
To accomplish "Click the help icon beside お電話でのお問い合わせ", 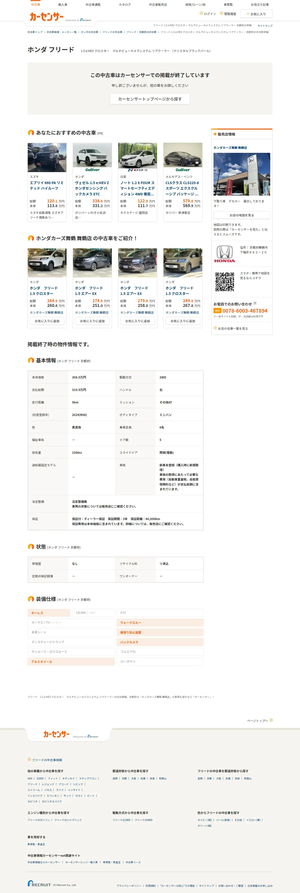I will (255, 303).
